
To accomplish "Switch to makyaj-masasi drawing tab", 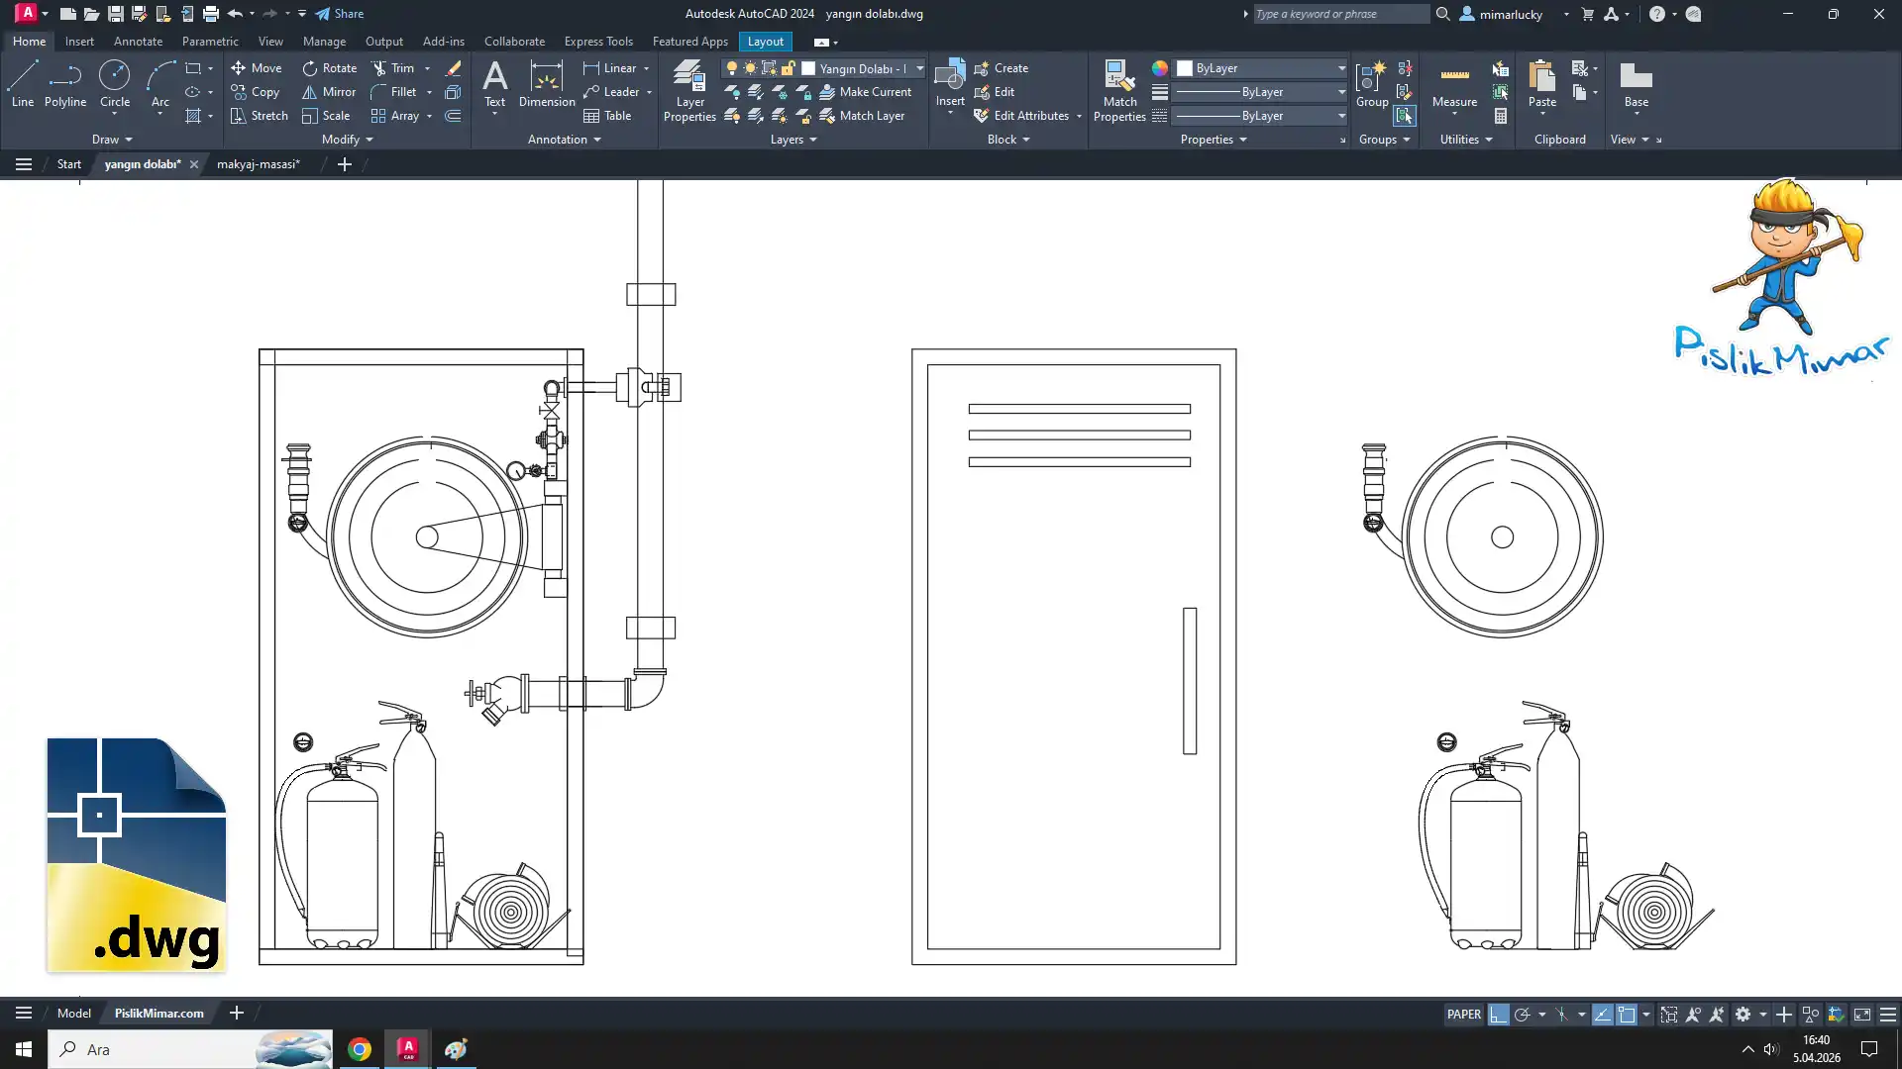I will click(258, 164).
